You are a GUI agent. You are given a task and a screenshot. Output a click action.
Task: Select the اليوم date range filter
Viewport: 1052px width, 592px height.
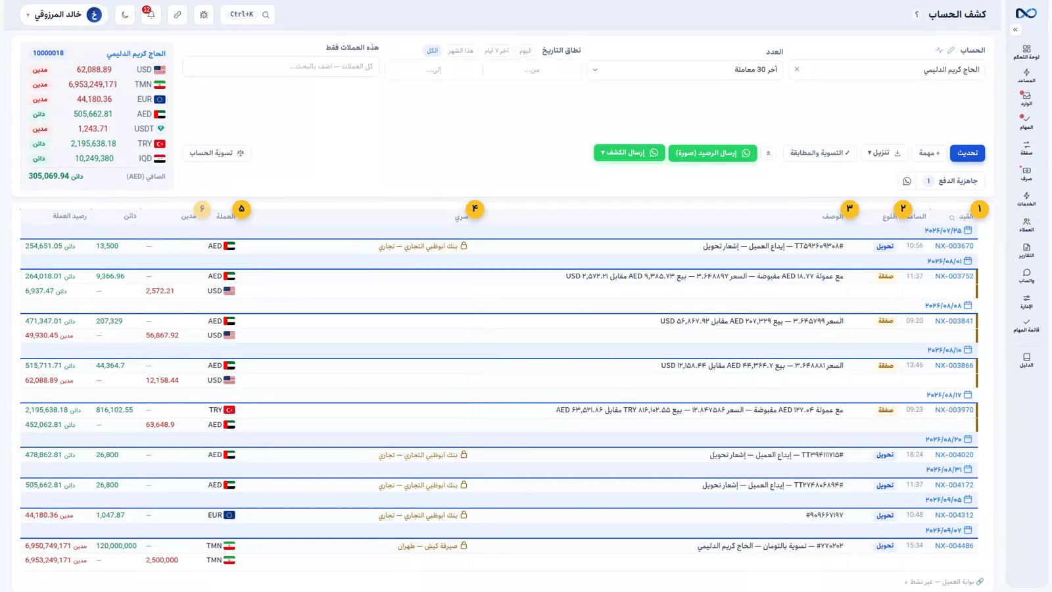(525, 51)
